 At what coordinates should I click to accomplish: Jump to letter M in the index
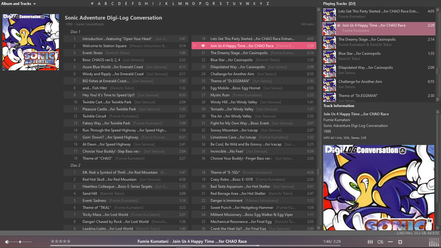coord(180,4)
